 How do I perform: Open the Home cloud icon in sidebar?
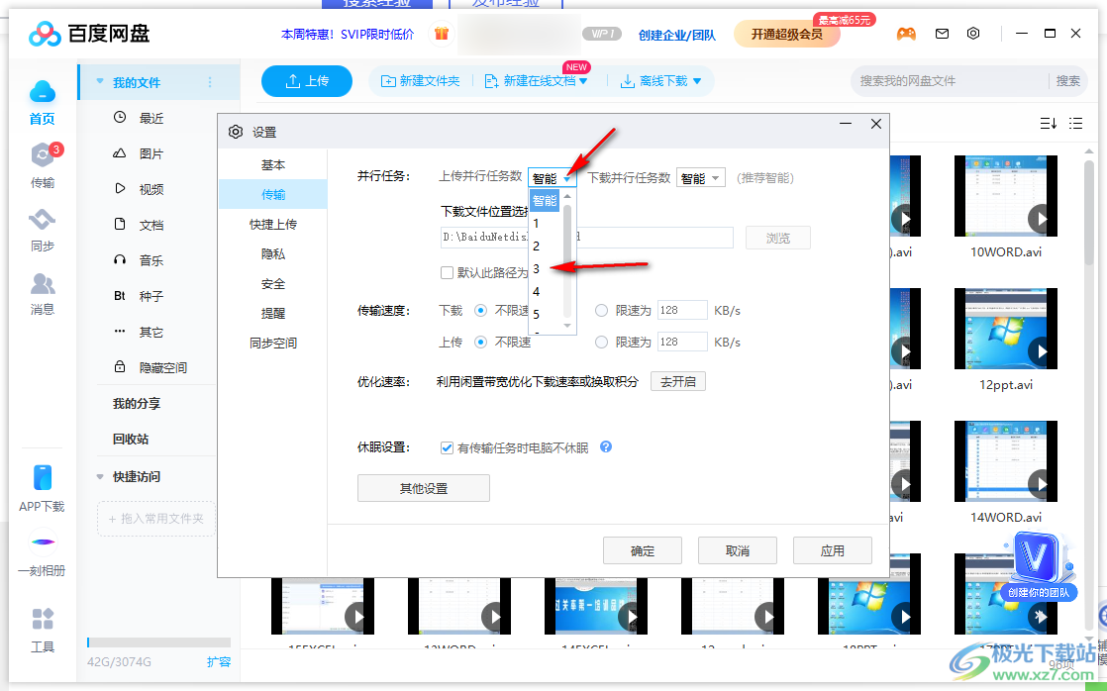point(43,92)
